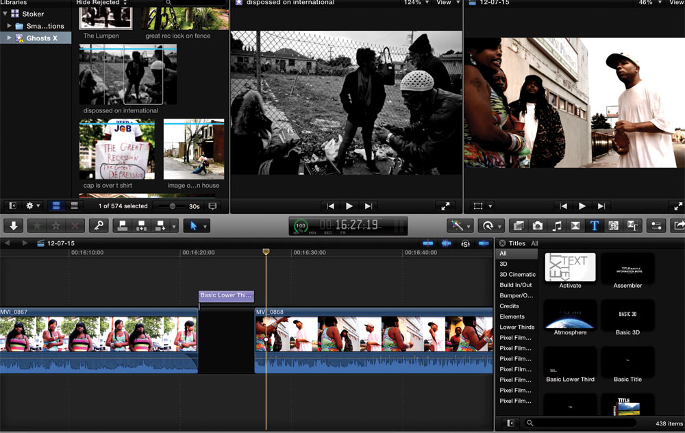The width and height of the screenshot is (685, 433).
Task: Mark clip as rejected with X icon
Action: tap(76, 225)
